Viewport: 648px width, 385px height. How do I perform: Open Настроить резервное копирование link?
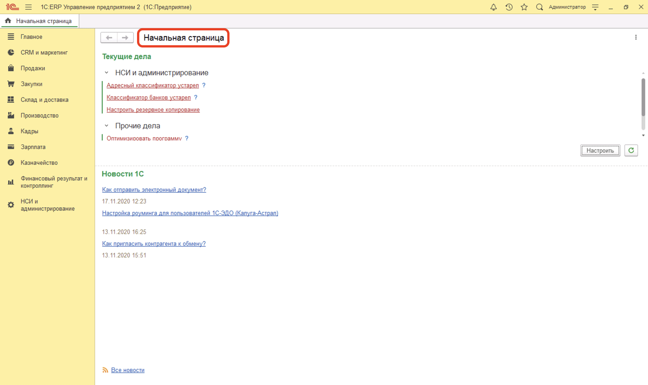153,110
